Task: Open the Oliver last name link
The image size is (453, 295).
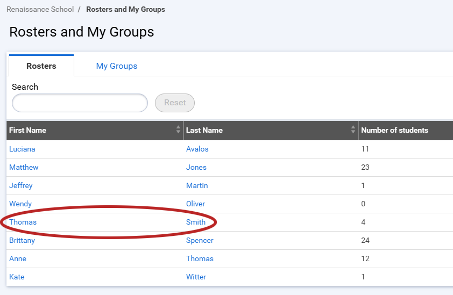Action: [x=196, y=204]
